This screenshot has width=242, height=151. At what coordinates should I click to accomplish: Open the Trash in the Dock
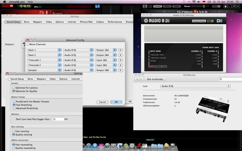(173, 146)
